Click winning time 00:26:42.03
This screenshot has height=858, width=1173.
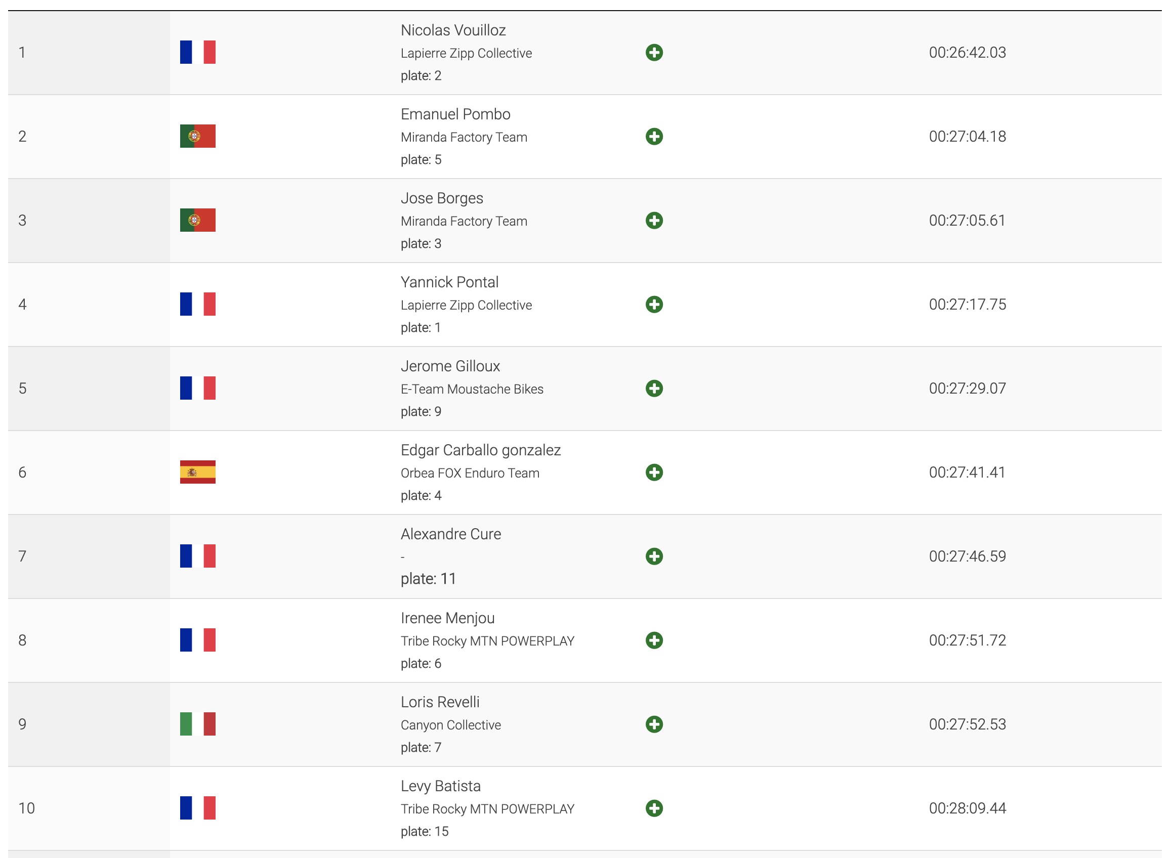[x=967, y=53]
